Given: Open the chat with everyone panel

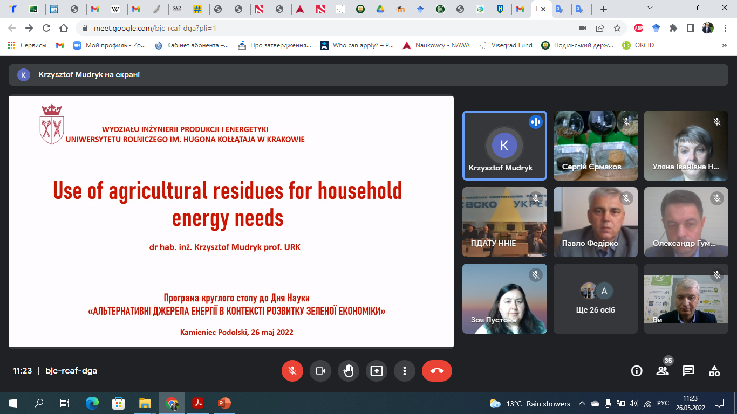Looking at the screenshot, I should 688,371.
